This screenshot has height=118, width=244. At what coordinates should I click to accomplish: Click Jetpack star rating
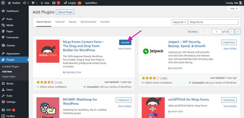coord(151,78)
